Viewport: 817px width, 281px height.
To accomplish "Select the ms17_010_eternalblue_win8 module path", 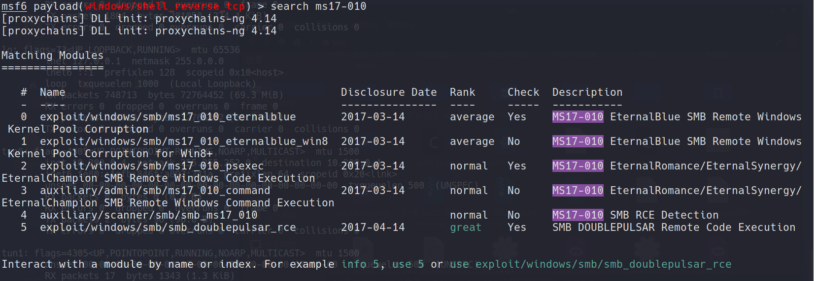I will click(x=183, y=141).
